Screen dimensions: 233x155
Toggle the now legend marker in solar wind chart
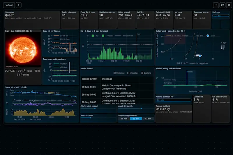[211, 36]
